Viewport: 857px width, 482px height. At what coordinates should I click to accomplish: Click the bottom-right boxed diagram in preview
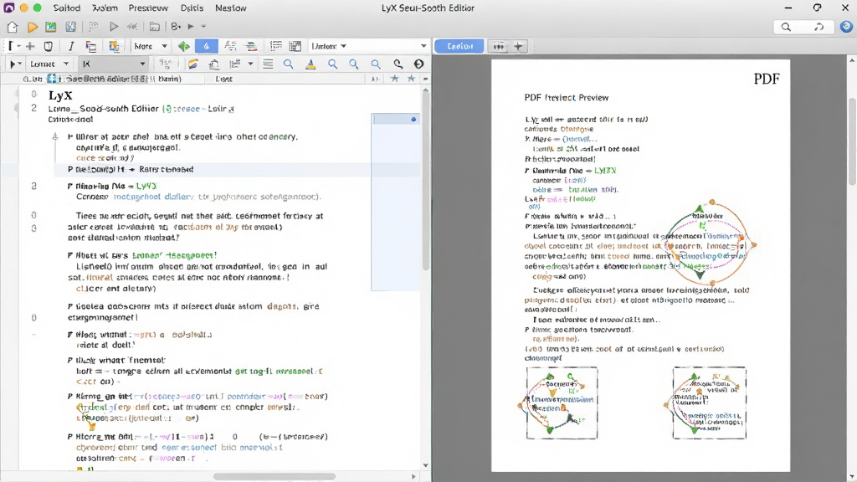(709, 403)
